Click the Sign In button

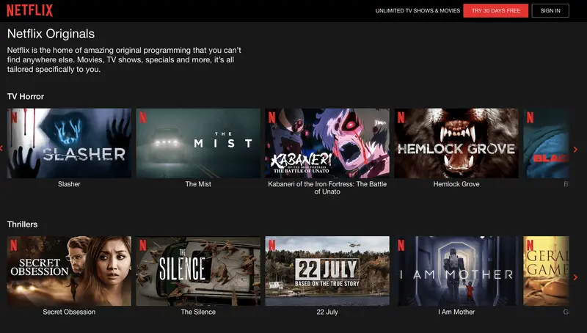[x=550, y=10]
